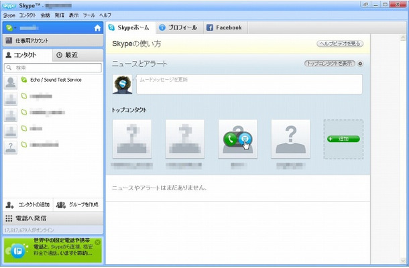Click the mood message update field

tap(249, 84)
